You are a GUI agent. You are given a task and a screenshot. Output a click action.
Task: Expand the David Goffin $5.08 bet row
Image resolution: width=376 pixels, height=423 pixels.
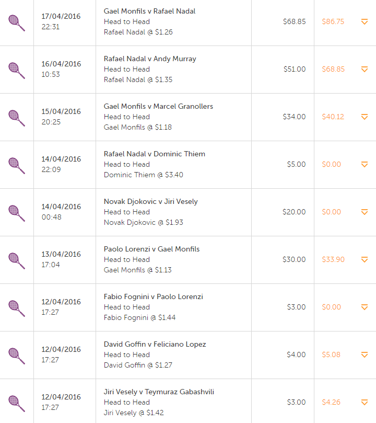[x=365, y=355]
